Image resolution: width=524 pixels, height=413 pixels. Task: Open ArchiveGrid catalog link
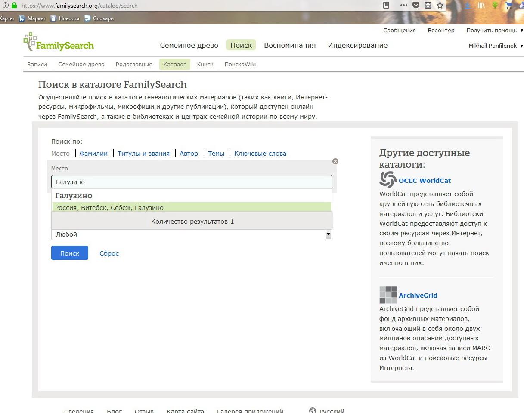click(x=418, y=296)
